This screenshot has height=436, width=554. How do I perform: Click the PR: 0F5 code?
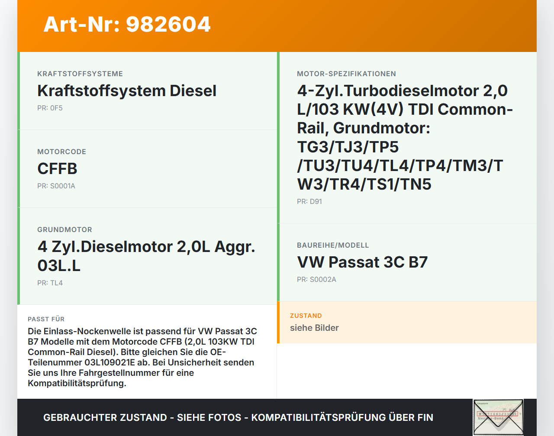click(x=50, y=108)
